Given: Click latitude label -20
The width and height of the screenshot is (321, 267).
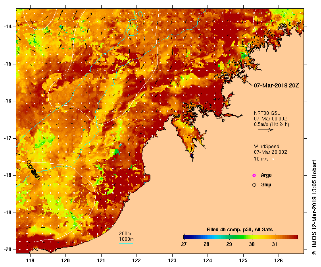Looking at the screenshot, I should 8,250.
